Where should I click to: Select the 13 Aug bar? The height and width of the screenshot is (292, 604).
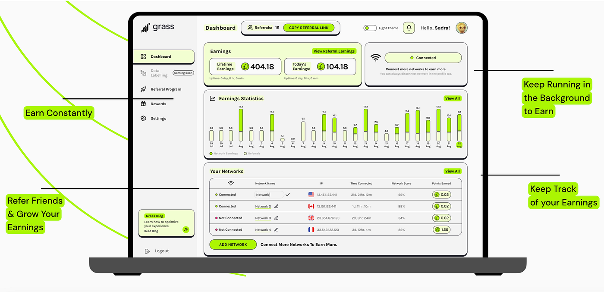[x=365, y=125]
